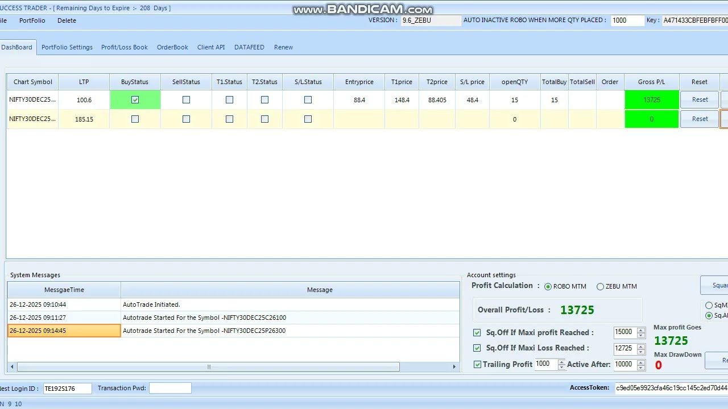This screenshot has width=728, height=409.
Task: Toggle Sq.Off If Maxi profit Reached checkbox
Action: click(x=477, y=332)
